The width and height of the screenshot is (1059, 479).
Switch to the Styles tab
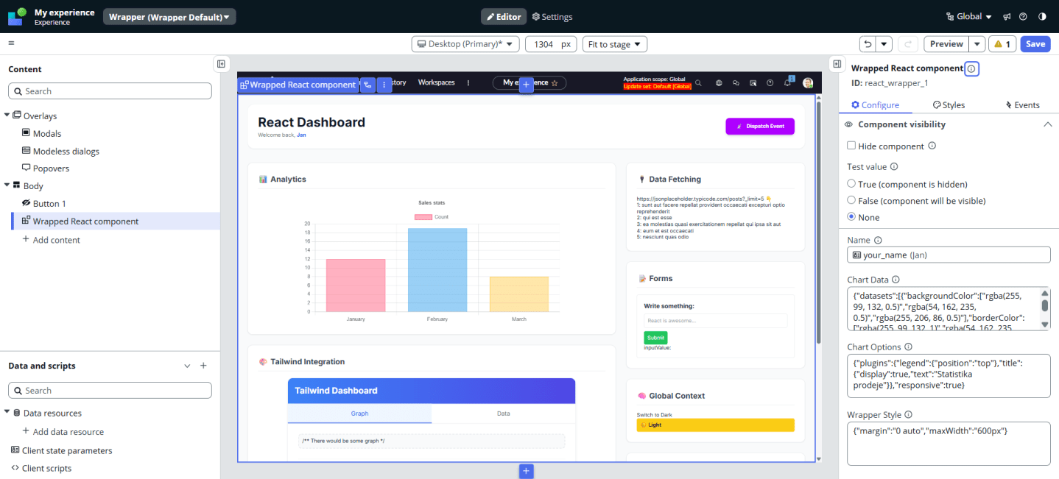coord(949,104)
